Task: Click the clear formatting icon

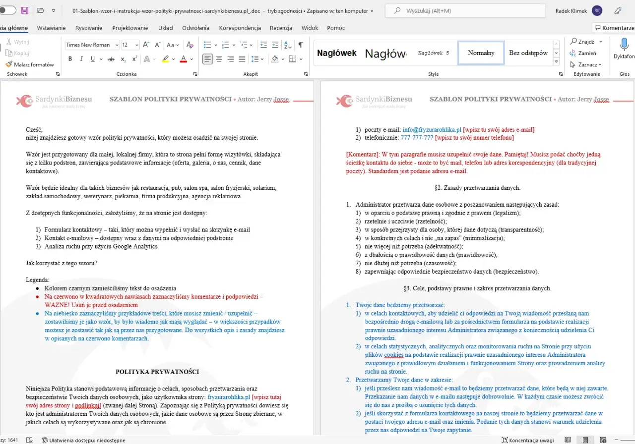Action: click(x=190, y=45)
